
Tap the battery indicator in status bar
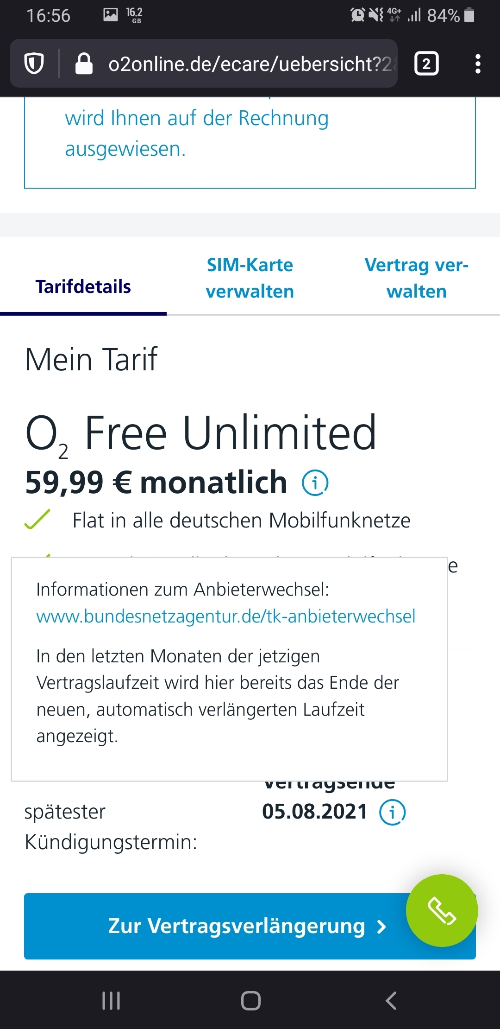(469, 15)
